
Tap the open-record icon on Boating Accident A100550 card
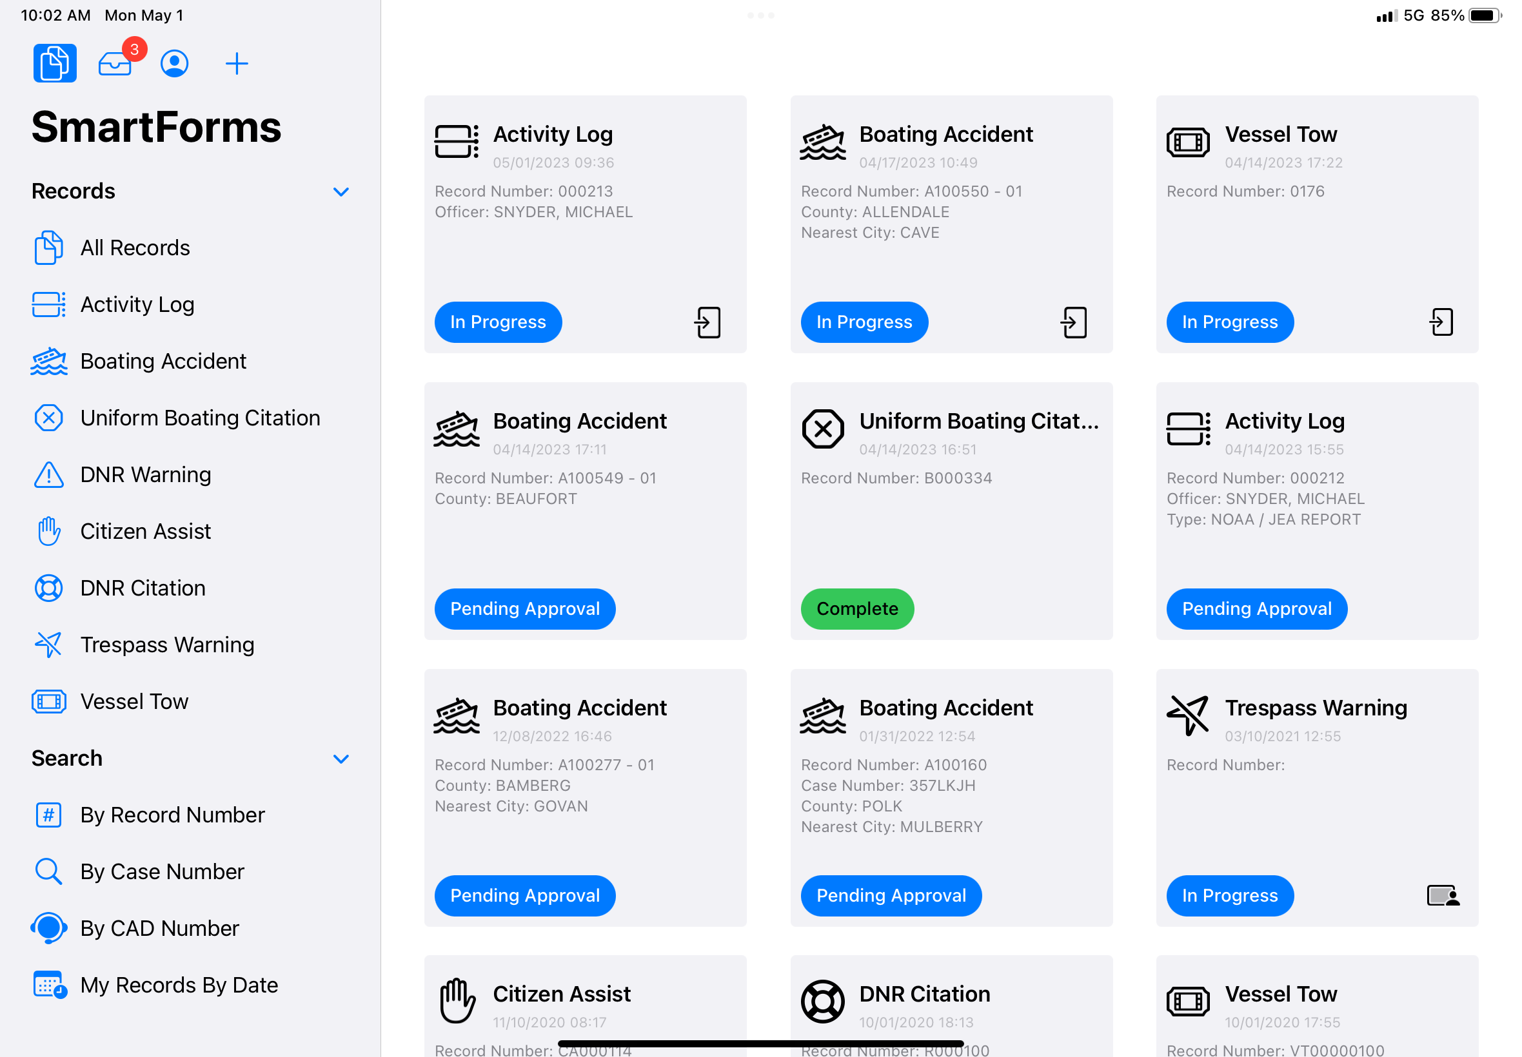(1073, 322)
